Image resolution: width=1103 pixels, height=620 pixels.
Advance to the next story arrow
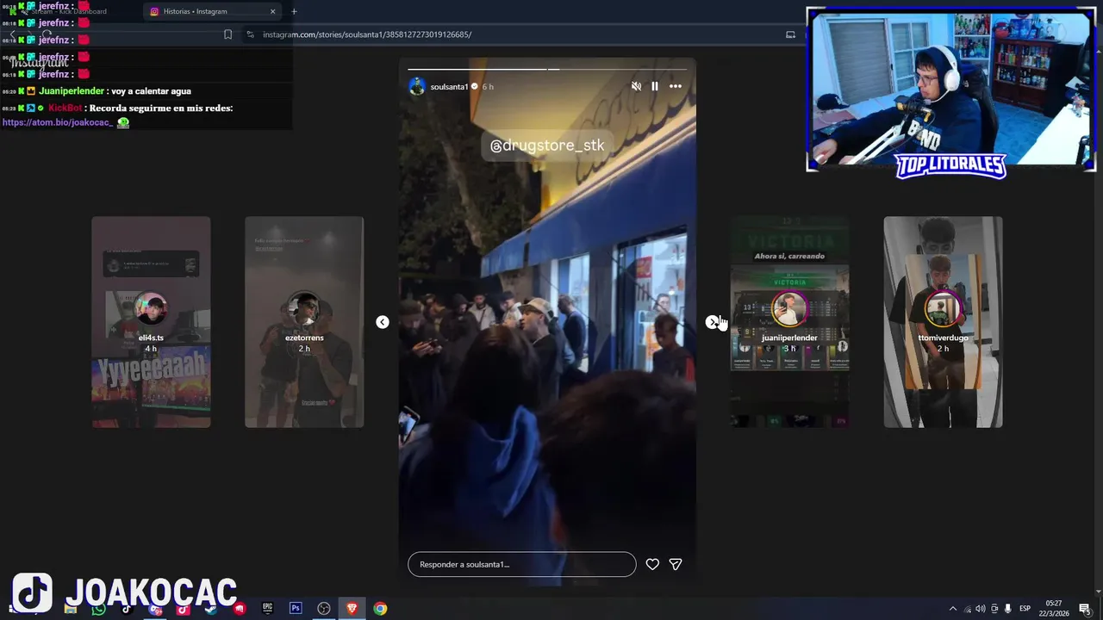[712, 322]
